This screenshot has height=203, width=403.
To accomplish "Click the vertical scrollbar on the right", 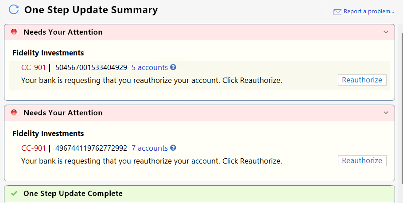I will [400, 111].
